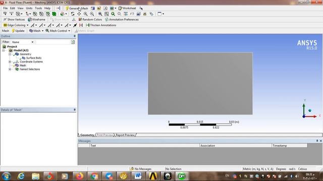
Task: Collapse the Model (A3) tree node
Action: pos(4,50)
